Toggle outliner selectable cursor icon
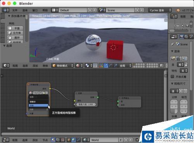194x143 pixels. (x=183, y=26)
